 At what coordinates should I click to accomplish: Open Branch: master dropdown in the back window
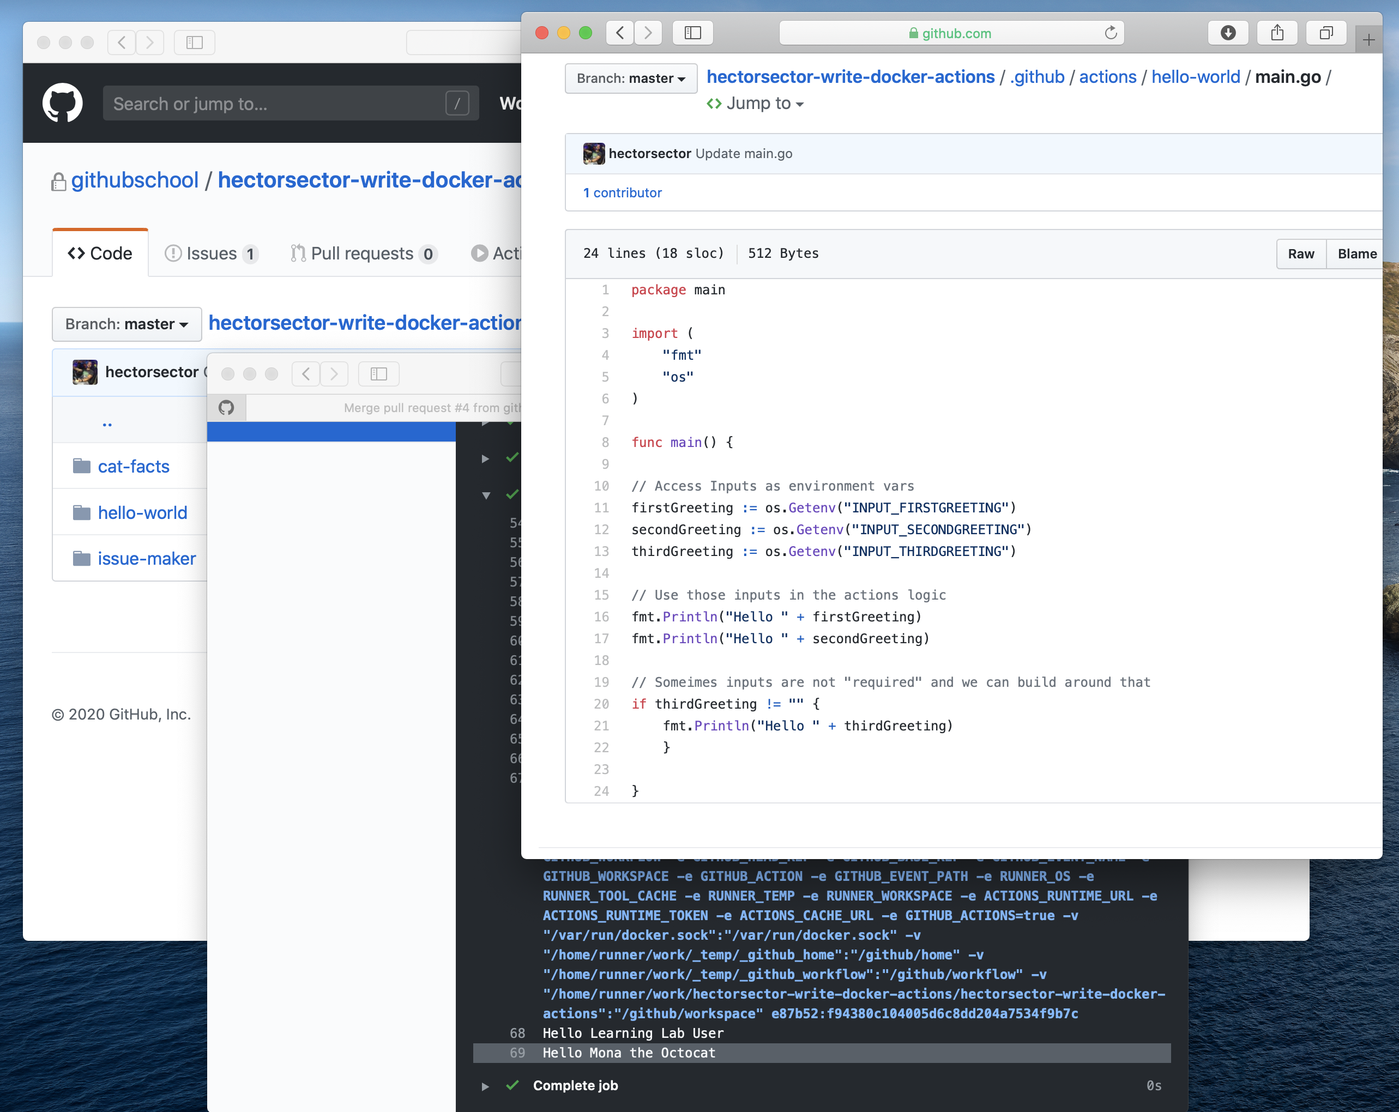pos(126,324)
